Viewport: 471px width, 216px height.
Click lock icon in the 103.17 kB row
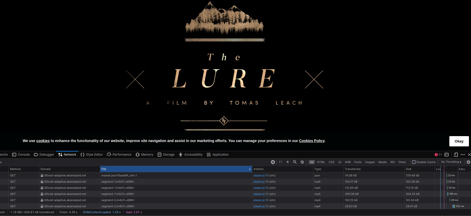[x=42, y=182]
